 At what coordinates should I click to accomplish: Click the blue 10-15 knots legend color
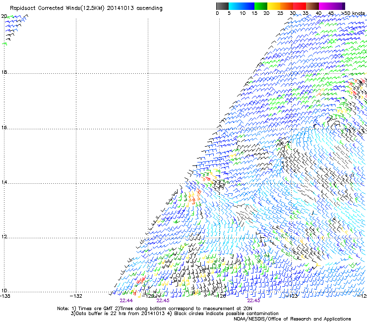(248, 6)
